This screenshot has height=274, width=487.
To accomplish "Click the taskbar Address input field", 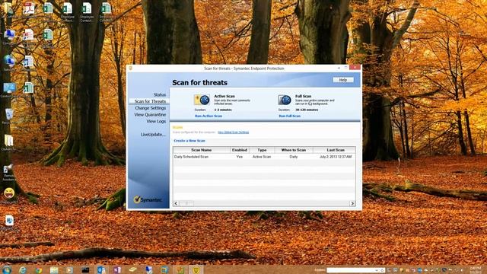I will coord(351,270).
